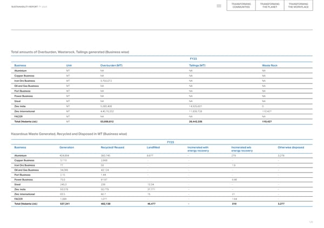Click the page number at bottom right

pyautogui.click(x=311, y=222)
